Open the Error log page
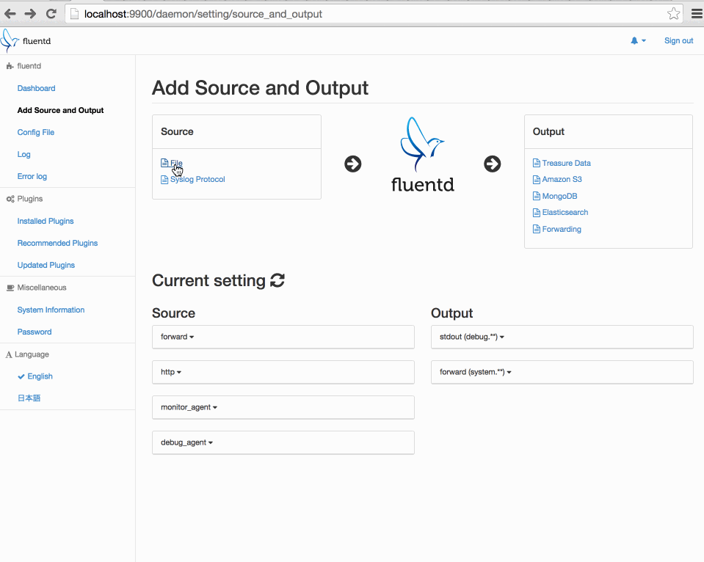The width and height of the screenshot is (704, 562). pos(32,176)
